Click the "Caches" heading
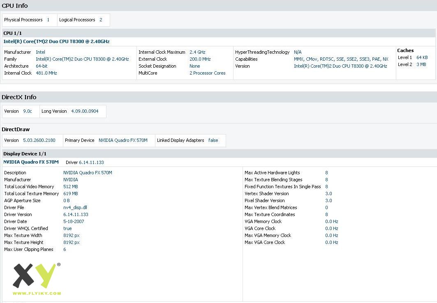The width and height of the screenshot is (437, 303). (405, 50)
